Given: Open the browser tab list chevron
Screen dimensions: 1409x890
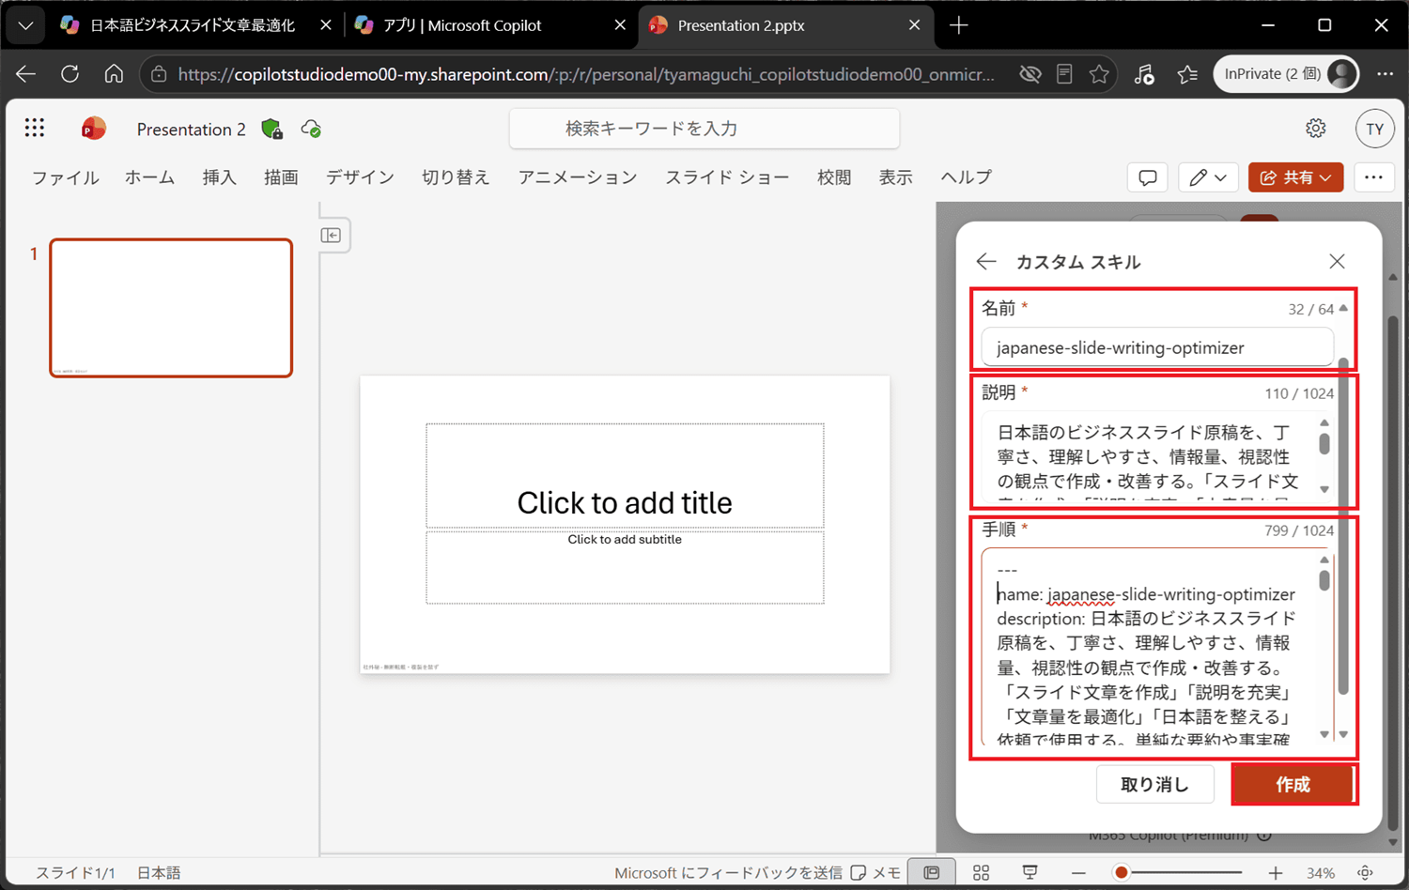Looking at the screenshot, I should pyautogui.click(x=25, y=25).
